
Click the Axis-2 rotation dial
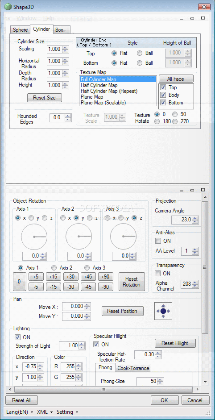click(x=79, y=237)
